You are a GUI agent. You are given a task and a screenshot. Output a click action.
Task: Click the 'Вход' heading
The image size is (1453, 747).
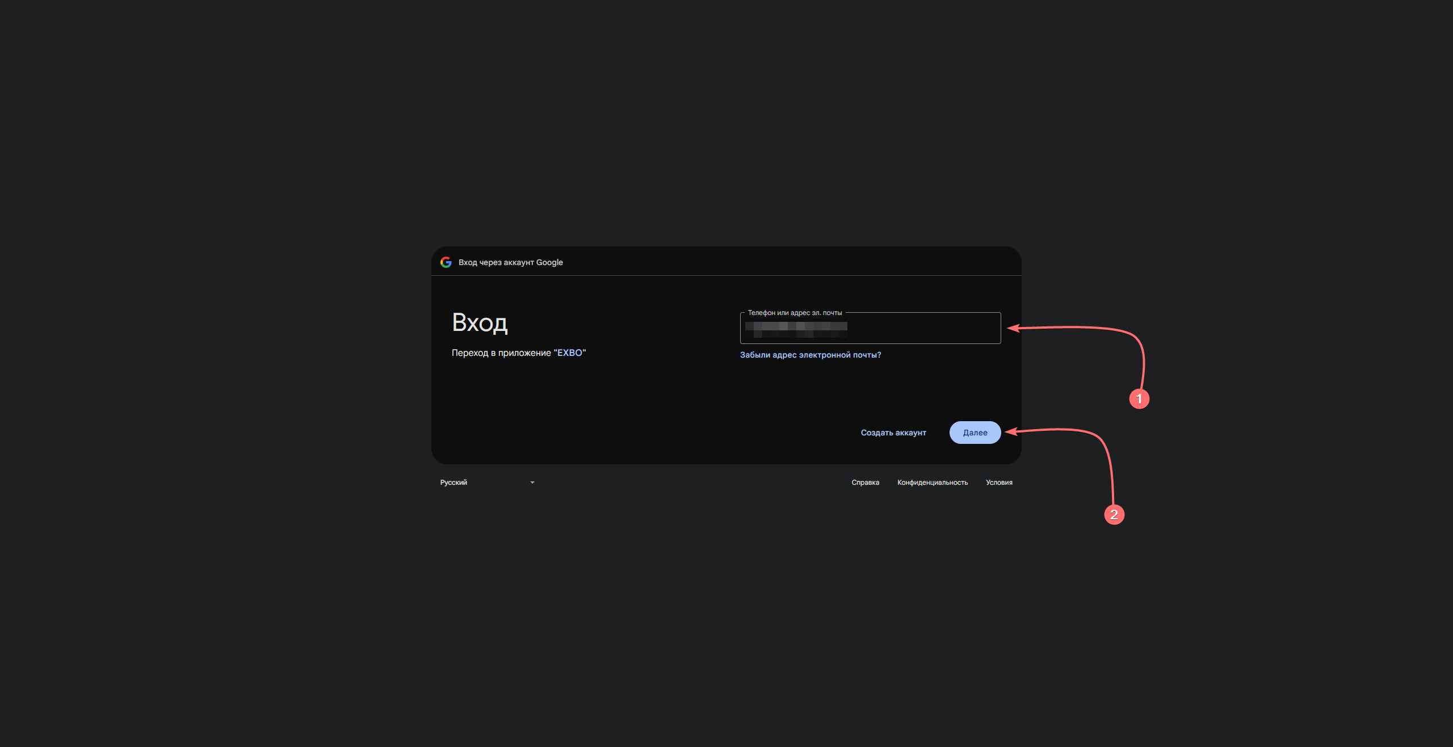[x=480, y=322]
